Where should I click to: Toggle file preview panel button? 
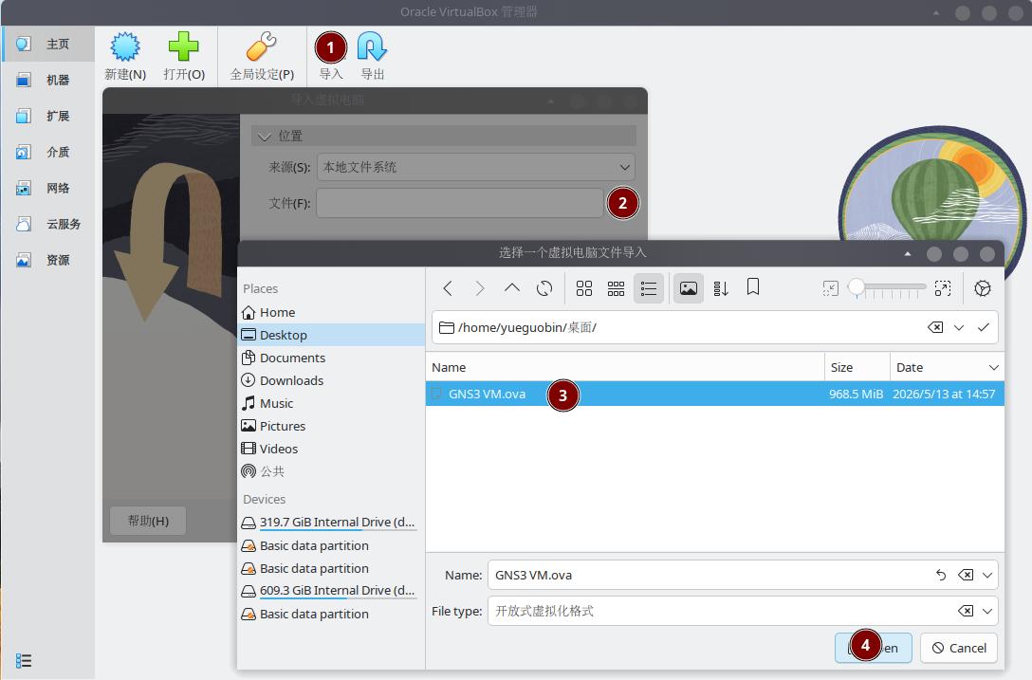pos(689,288)
